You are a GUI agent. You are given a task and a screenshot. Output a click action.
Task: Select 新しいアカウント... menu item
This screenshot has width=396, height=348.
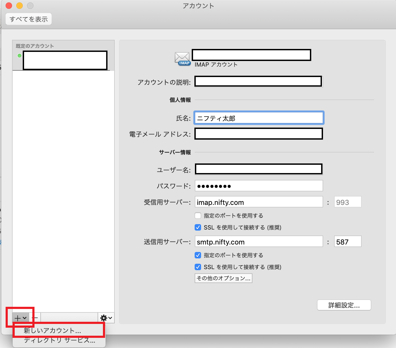click(52, 331)
